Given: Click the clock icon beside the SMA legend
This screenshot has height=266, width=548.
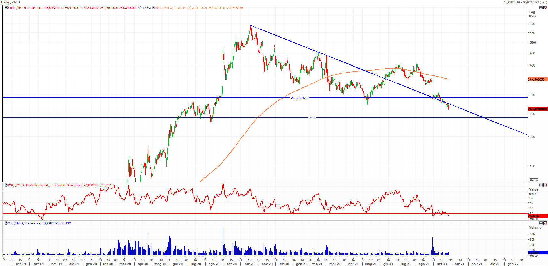Looking at the screenshot, I should (153, 8).
